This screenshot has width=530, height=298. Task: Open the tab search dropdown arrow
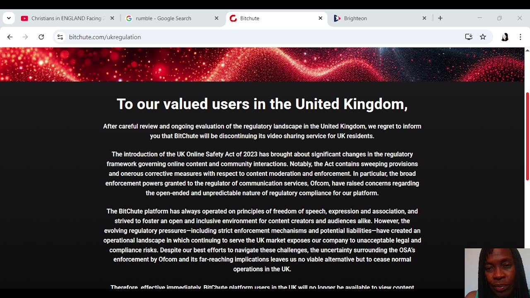click(x=9, y=18)
